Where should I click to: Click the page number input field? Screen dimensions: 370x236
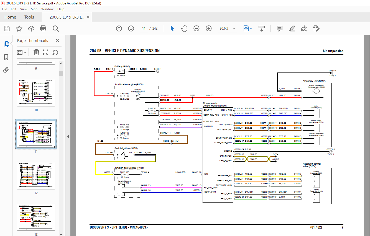tap(144, 28)
